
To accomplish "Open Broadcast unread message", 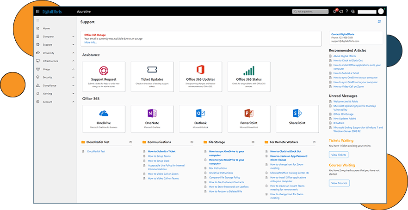I will click(339, 123).
